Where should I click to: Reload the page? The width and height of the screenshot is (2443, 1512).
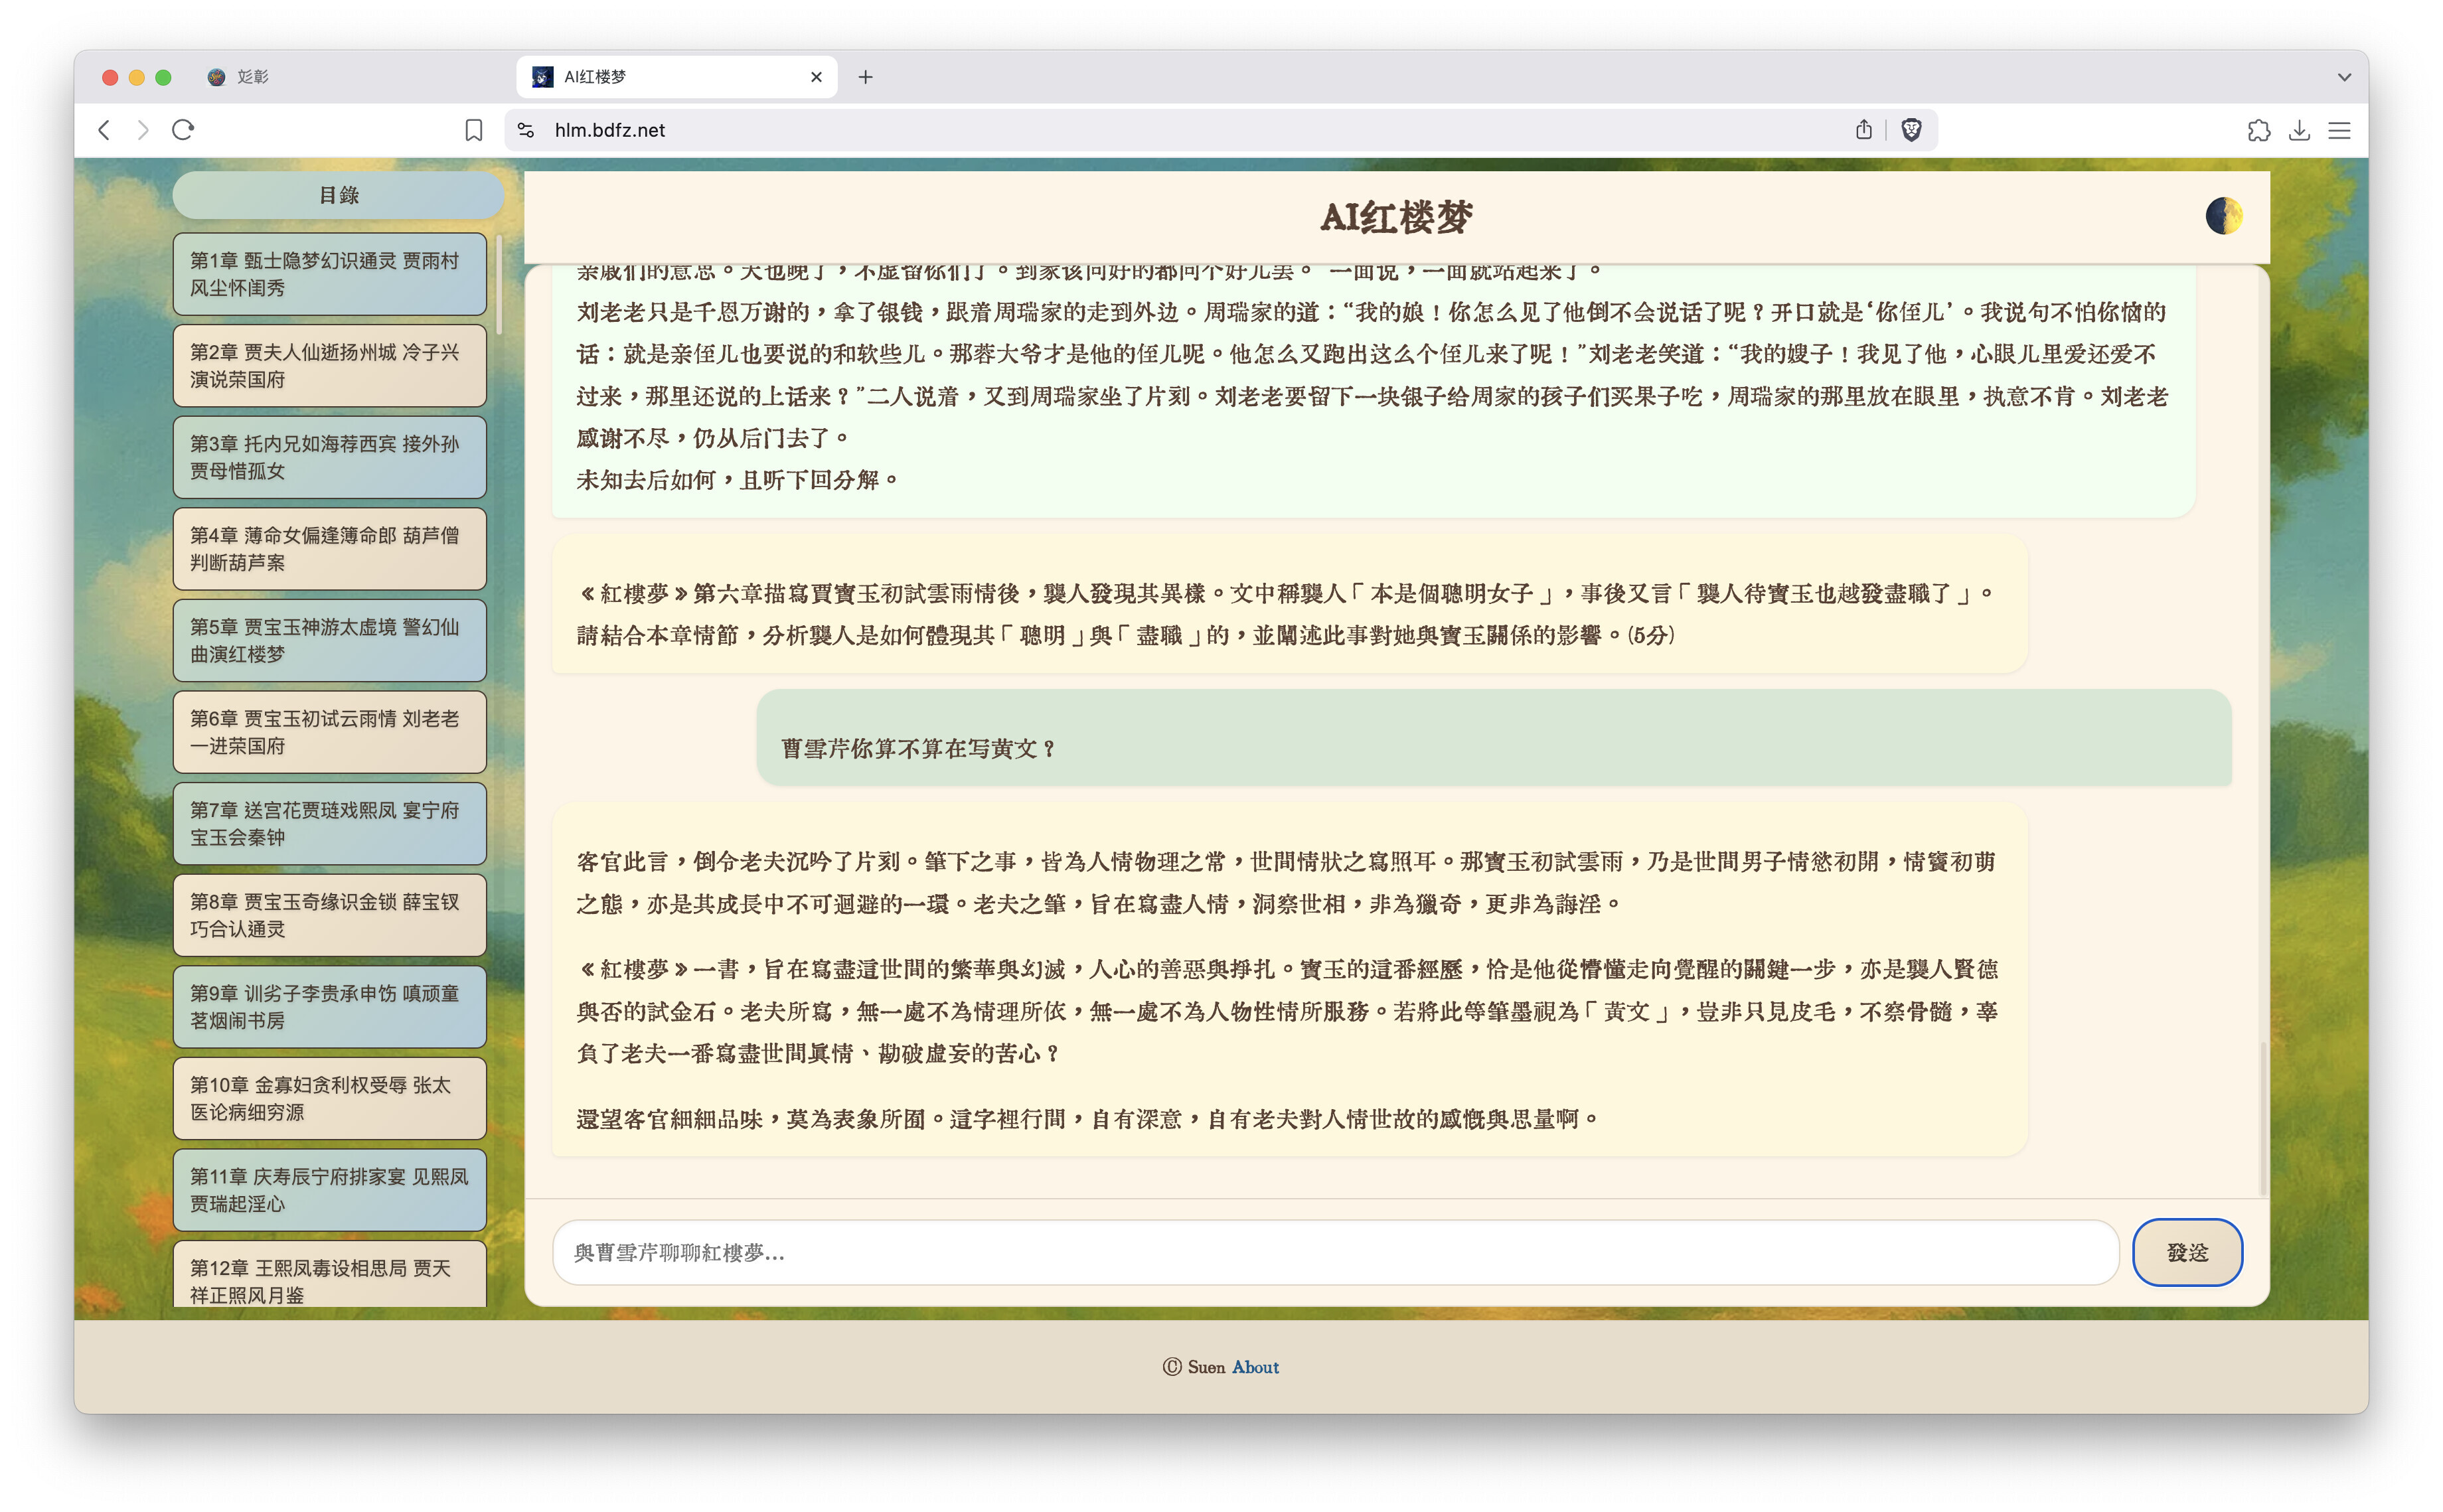pyautogui.click(x=183, y=130)
